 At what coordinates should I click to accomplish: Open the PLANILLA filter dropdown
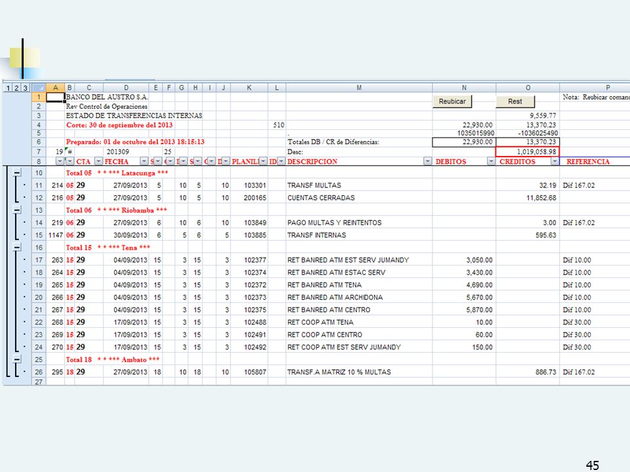point(263,161)
